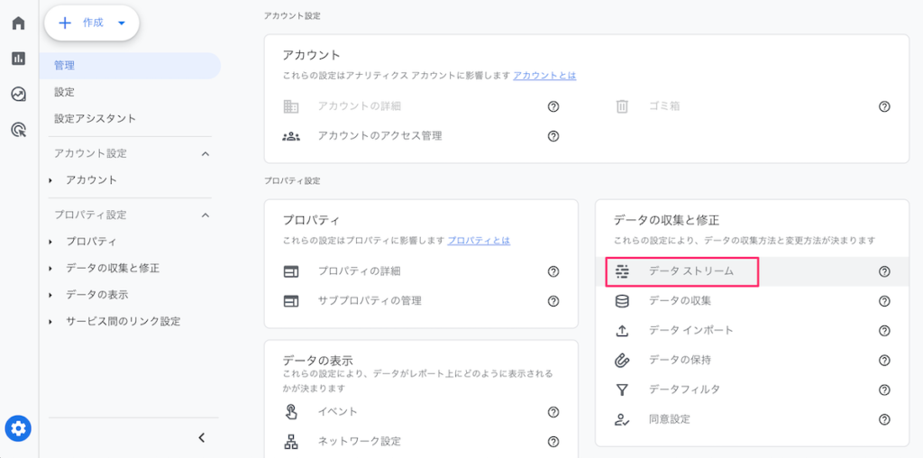Open the Home icon in left rail
Image resolution: width=923 pixels, height=458 pixels.
[x=18, y=23]
